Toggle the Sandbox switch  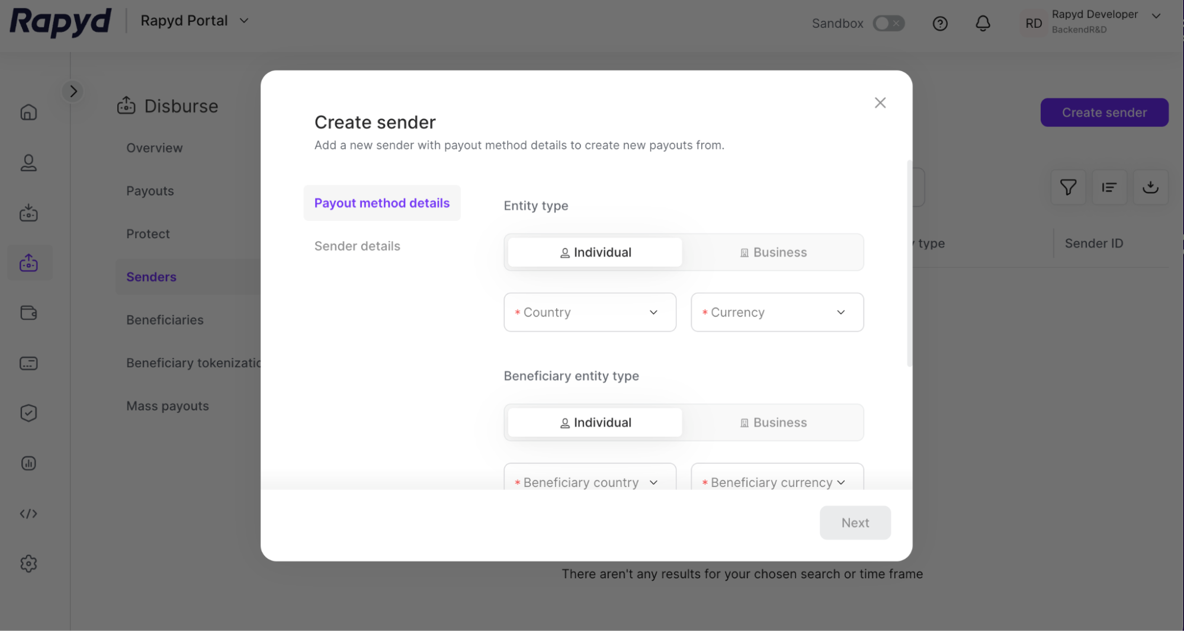click(888, 23)
